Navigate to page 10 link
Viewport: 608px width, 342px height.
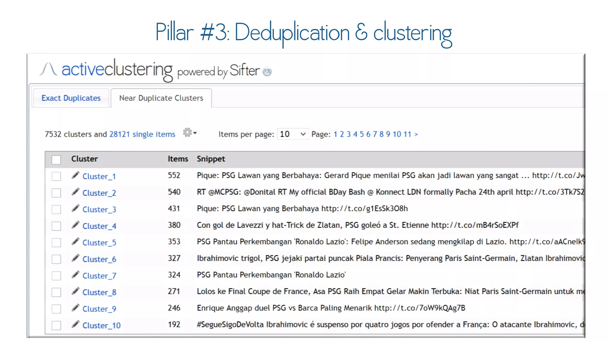(x=397, y=134)
